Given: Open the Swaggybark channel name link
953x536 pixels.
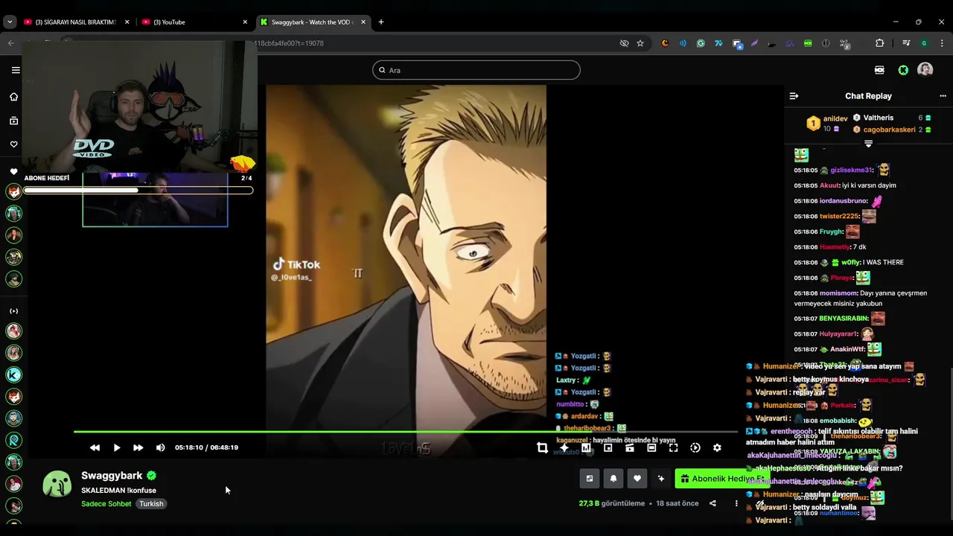Looking at the screenshot, I should 112,475.
